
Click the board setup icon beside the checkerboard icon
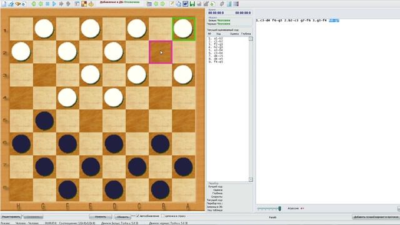(77, 4)
